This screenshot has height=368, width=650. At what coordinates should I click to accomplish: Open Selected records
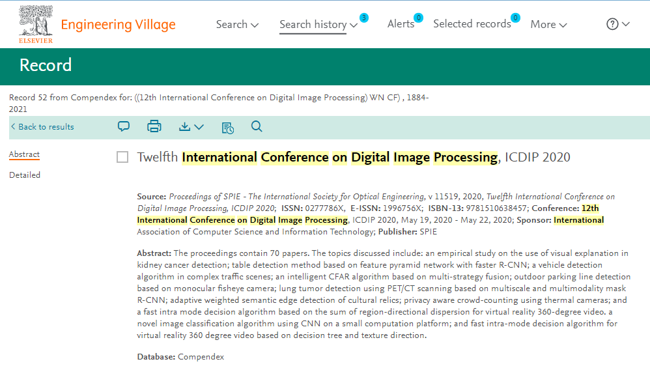click(x=472, y=24)
